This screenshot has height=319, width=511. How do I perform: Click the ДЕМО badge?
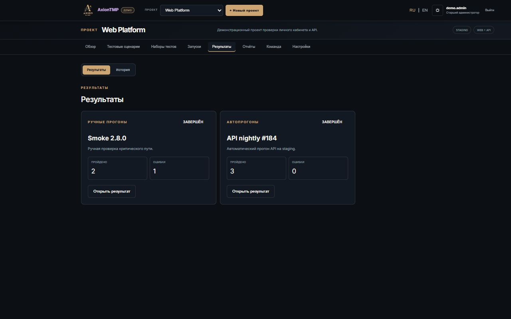click(x=128, y=10)
